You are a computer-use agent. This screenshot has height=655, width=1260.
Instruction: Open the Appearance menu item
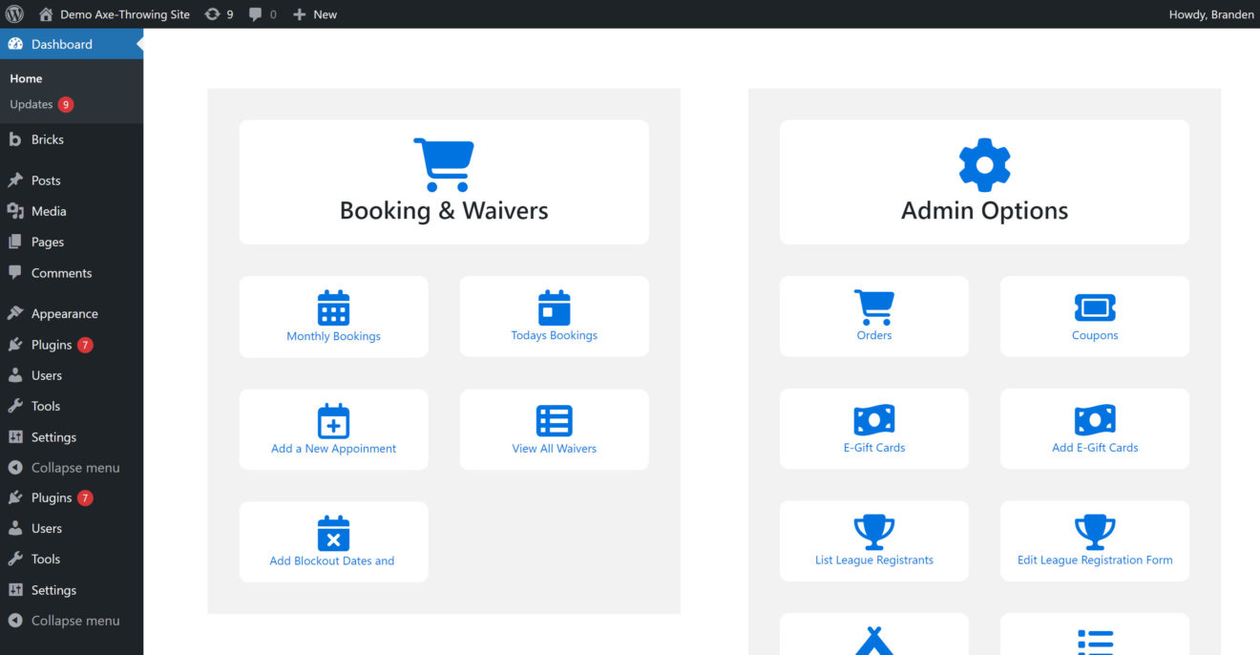[x=63, y=312]
